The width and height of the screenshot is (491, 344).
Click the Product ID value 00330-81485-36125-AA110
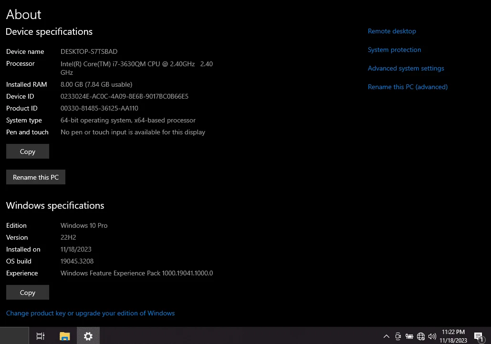(99, 108)
